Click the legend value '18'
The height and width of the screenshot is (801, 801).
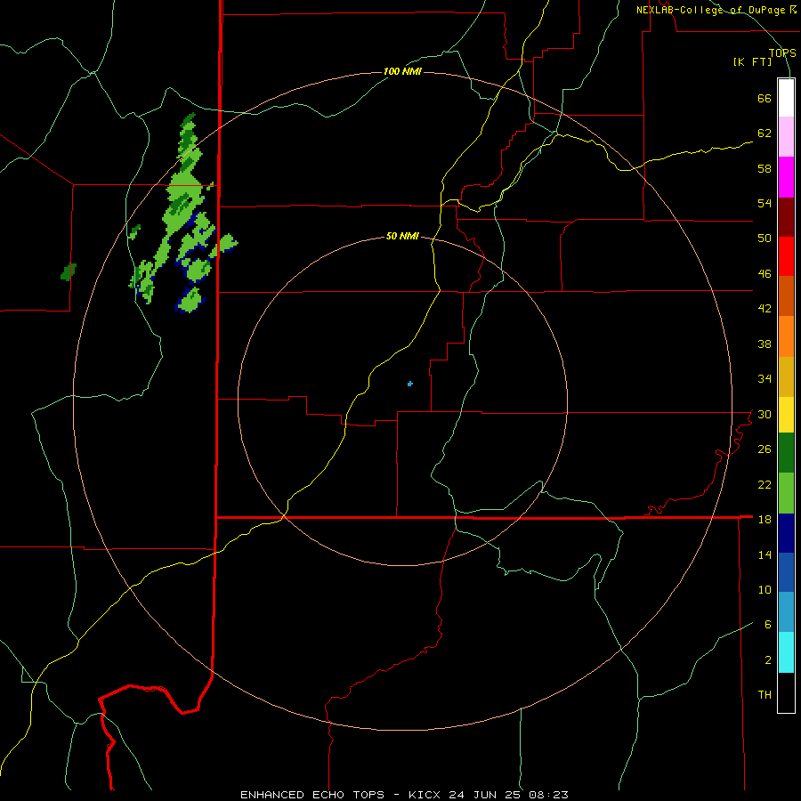[765, 520]
